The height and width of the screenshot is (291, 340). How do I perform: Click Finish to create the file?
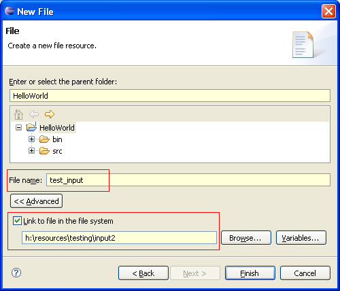(x=250, y=273)
